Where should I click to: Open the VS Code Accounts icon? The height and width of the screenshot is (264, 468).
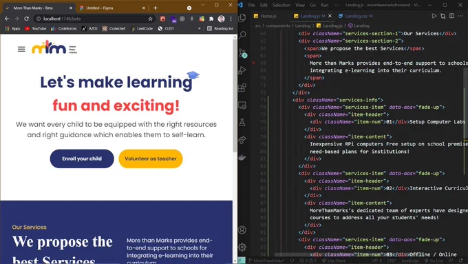[x=242, y=230]
